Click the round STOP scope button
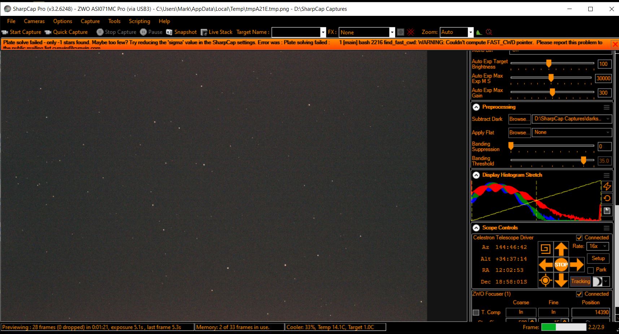 [561, 265]
